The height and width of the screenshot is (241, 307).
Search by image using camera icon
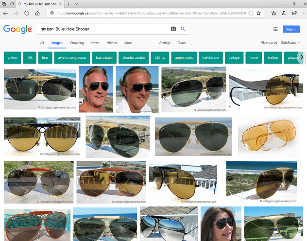click(x=173, y=29)
